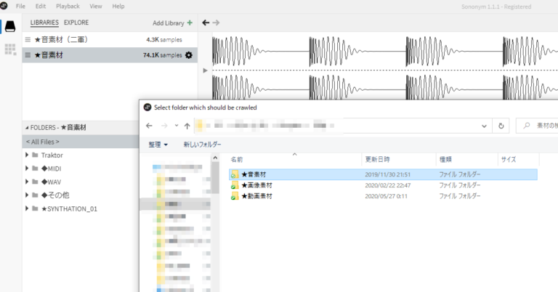
Task: Select the ★音素材 library with 74.1K samples
Action: point(110,55)
